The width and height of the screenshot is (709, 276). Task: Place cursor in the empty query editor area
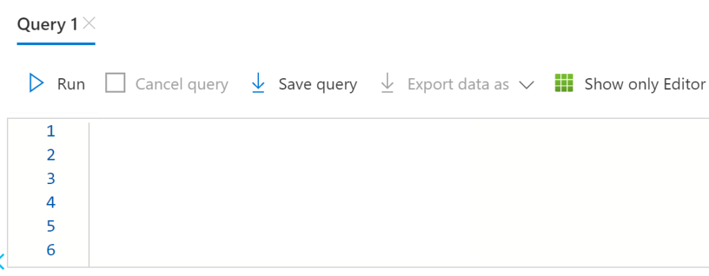tap(399, 193)
